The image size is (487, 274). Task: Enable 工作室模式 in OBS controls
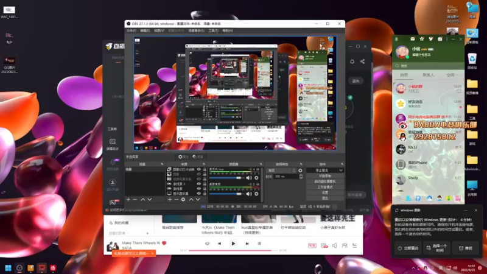click(x=325, y=187)
